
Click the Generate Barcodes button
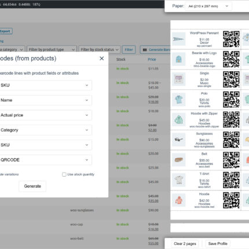point(155,50)
